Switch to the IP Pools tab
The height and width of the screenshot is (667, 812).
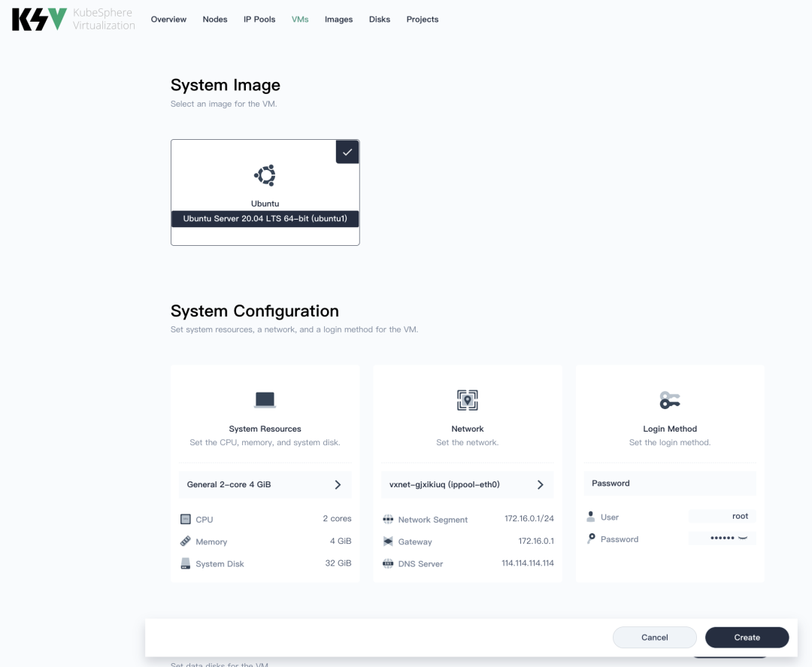[259, 19]
